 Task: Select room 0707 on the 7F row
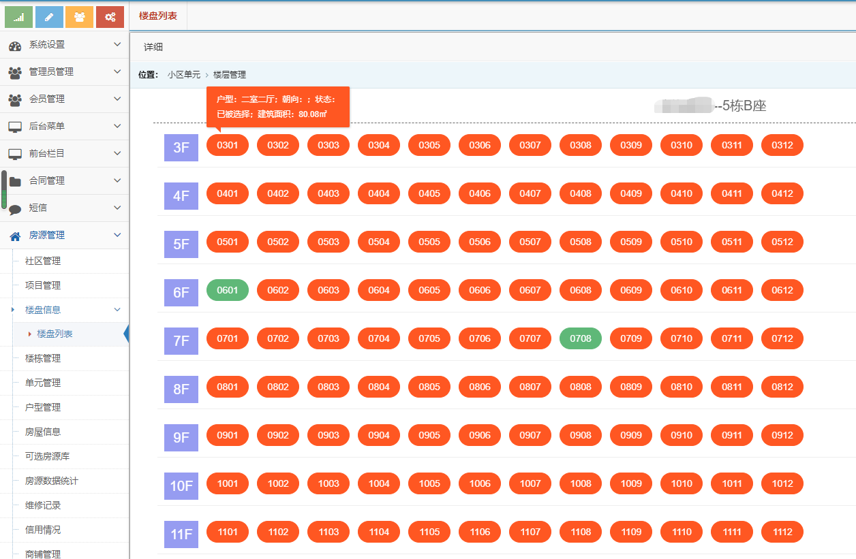[x=530, y=338]
